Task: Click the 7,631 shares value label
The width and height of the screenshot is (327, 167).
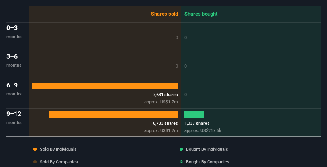Action: click(165, 95)
